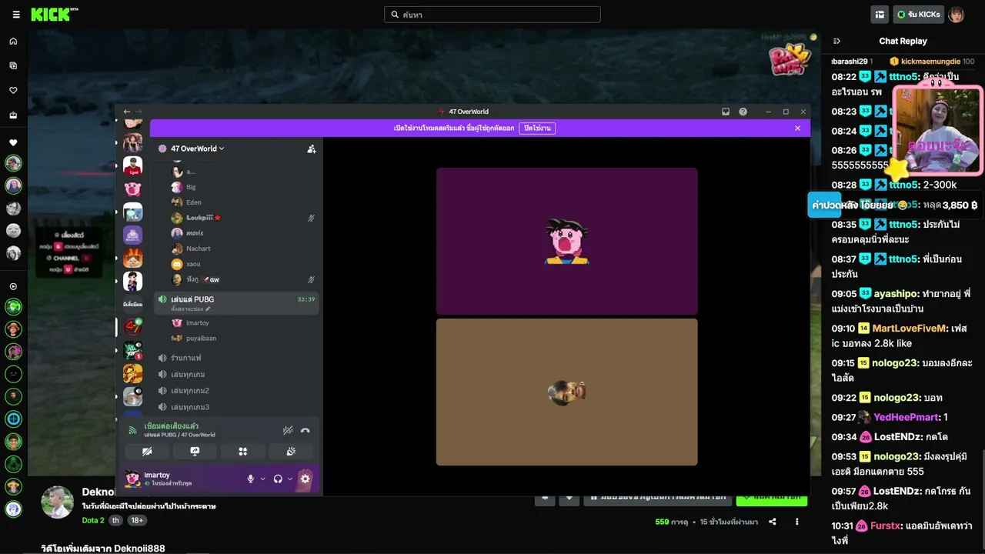985x554 pixels.
Task: Click the filled heart icon in Kick sidebar
Action: tap(13, 143)
